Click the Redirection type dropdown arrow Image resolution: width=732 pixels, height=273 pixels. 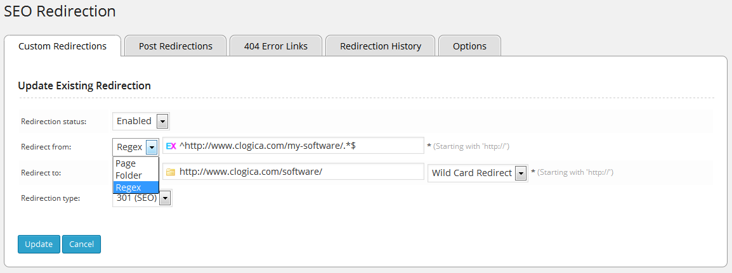[x=165, y=199]
